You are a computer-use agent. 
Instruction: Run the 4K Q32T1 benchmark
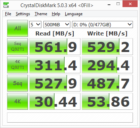pyautogui.click(x=17, y=65)
